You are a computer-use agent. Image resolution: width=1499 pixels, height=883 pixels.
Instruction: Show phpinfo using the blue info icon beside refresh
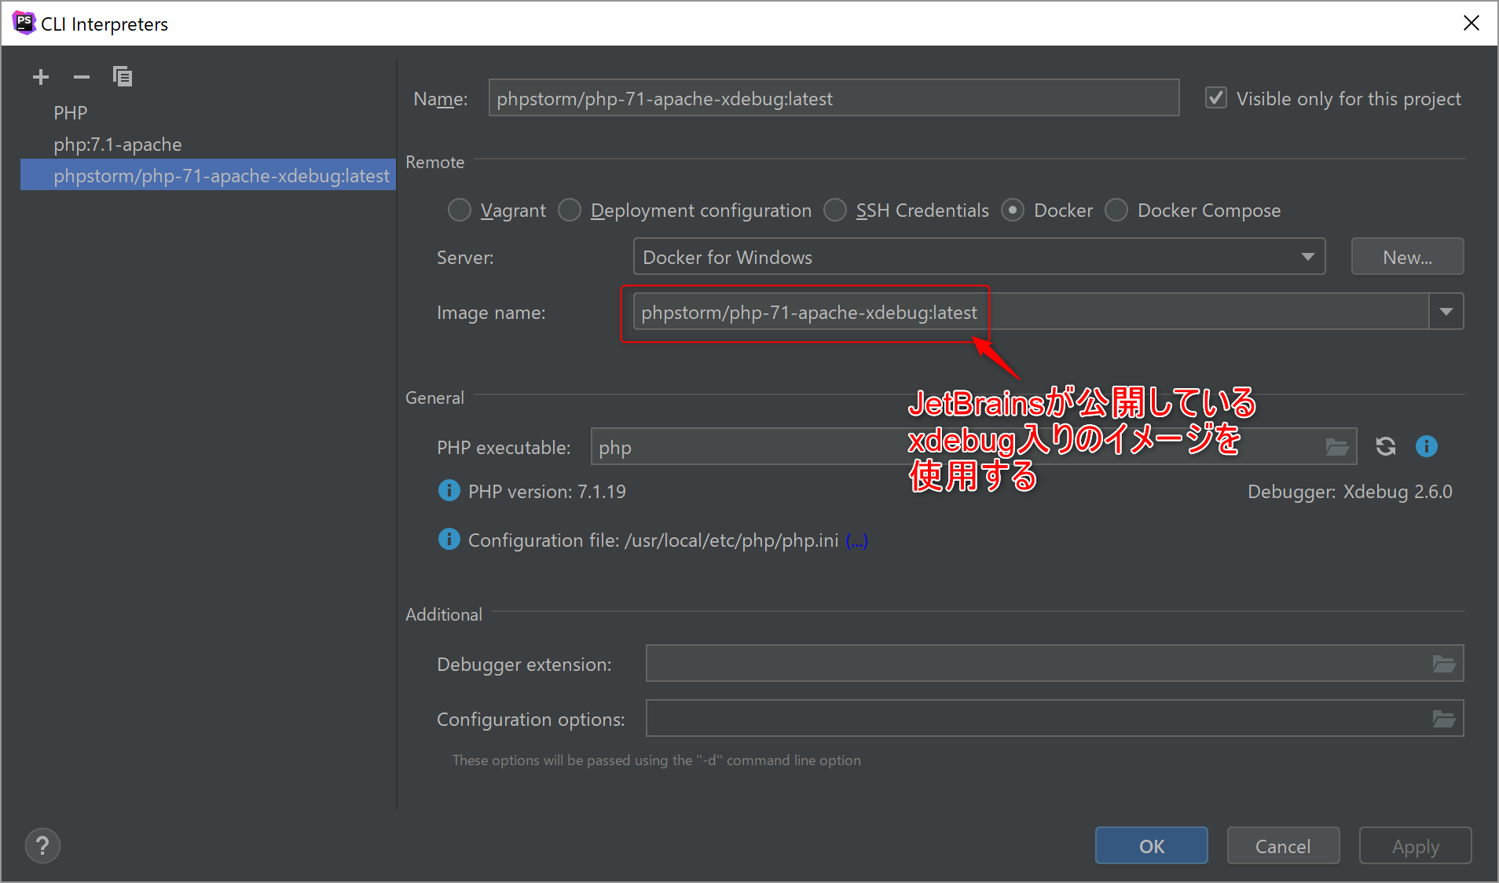point(1427,446)
